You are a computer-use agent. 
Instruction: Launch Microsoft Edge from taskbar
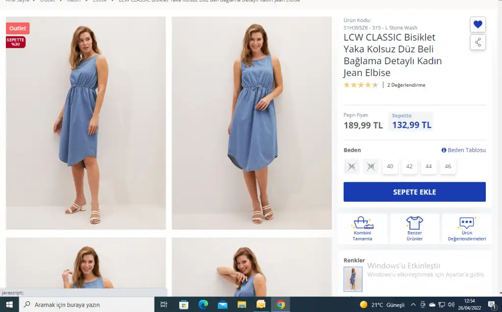coord(203,305)
